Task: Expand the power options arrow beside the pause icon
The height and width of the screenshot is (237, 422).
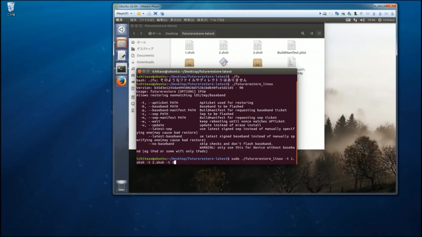Action: click(143, 13)
